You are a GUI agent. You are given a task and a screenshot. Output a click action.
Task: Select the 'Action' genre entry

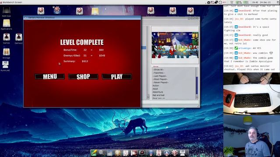(156, 85)
